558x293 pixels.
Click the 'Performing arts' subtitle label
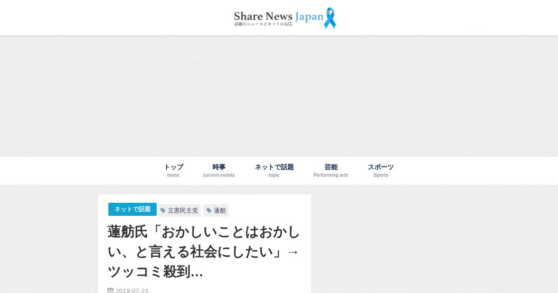point(331,175)
